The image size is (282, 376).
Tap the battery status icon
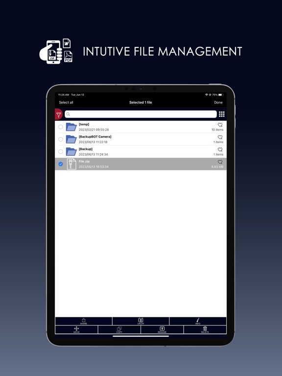[221, 94]
